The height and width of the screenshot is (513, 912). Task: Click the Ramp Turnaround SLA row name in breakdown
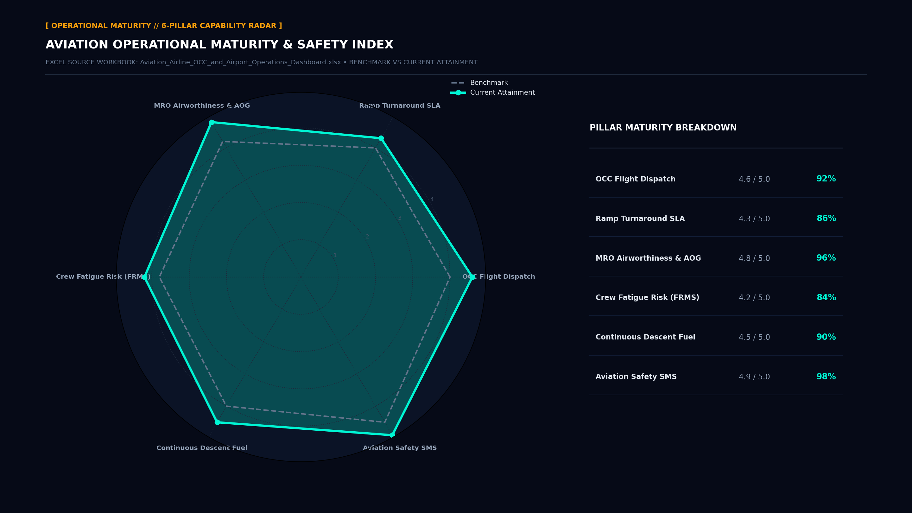(640, 219)
